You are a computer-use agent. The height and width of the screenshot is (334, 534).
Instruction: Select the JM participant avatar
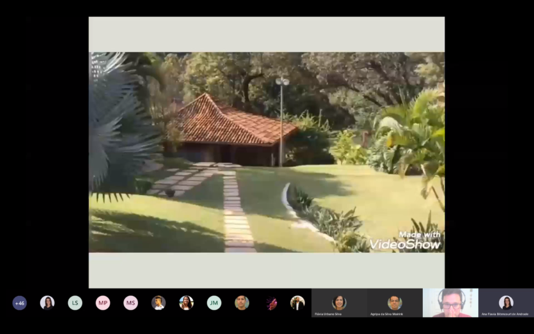tap(214, 303)
